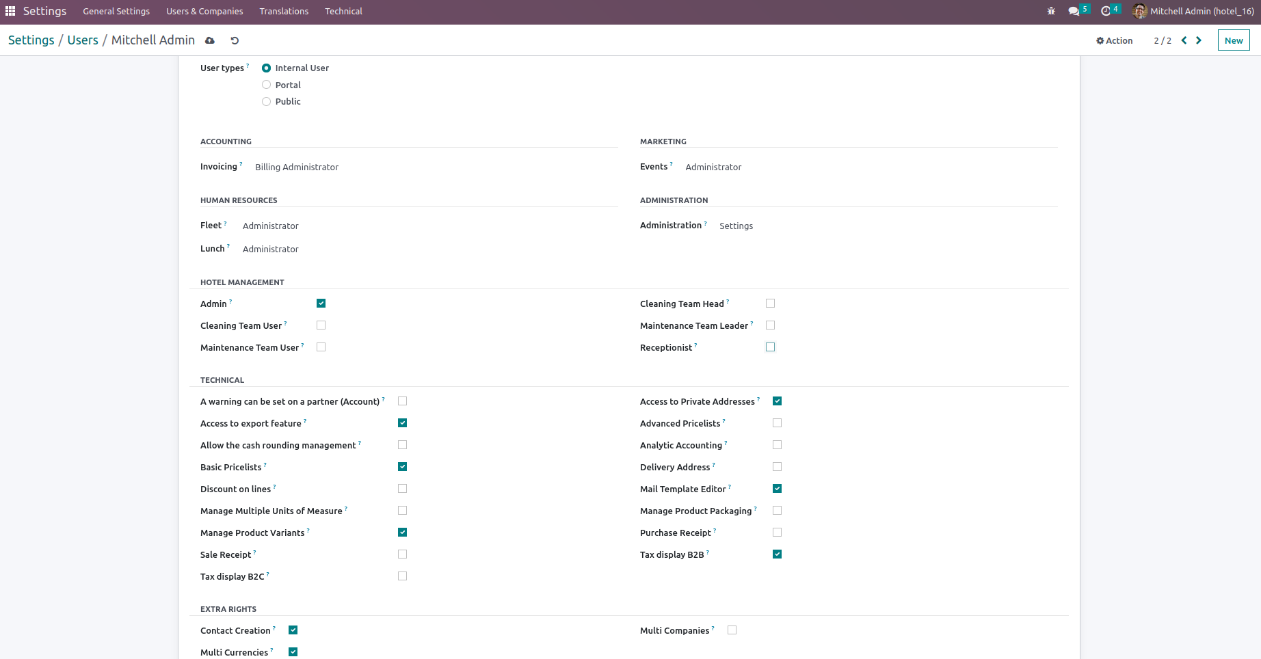
Task: Click the save manually cloud icon
Action: (210, 40)
